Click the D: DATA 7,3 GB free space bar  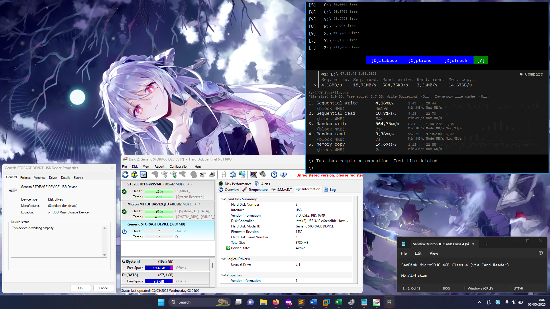[x=159, y=281]
